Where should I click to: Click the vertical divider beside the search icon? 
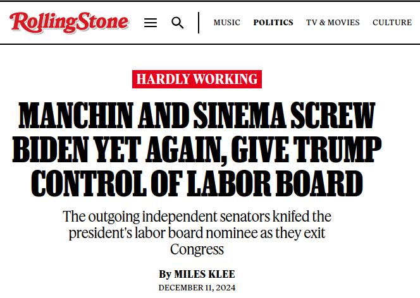tap(199, 23)
